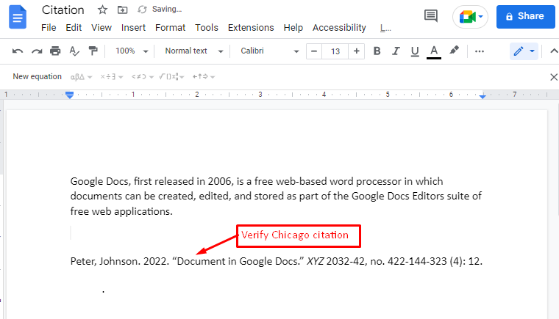
Task: Open the text color picker
Action: [434, 52]
